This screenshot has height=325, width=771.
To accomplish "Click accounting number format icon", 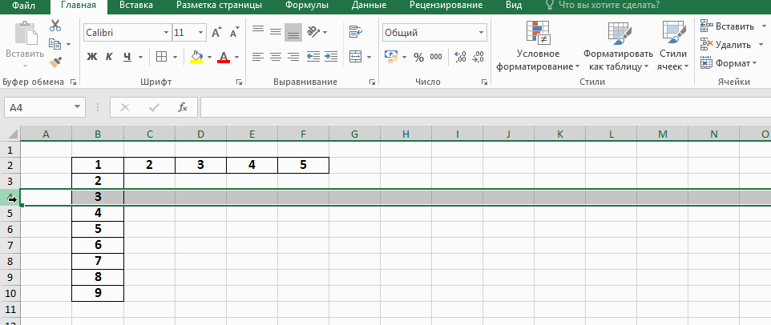I will pyautogui.click(x=391, y=57).
